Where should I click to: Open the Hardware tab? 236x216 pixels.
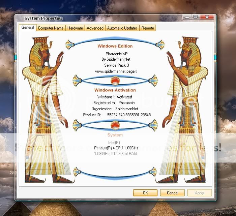tap(75, 28)
